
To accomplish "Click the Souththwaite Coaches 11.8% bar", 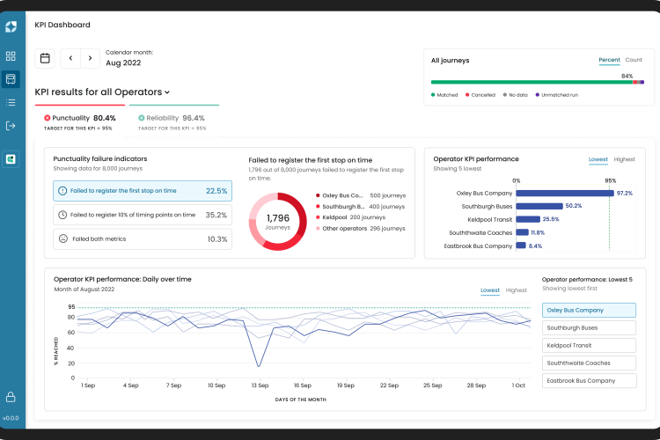I will click(x=522, y=232).
